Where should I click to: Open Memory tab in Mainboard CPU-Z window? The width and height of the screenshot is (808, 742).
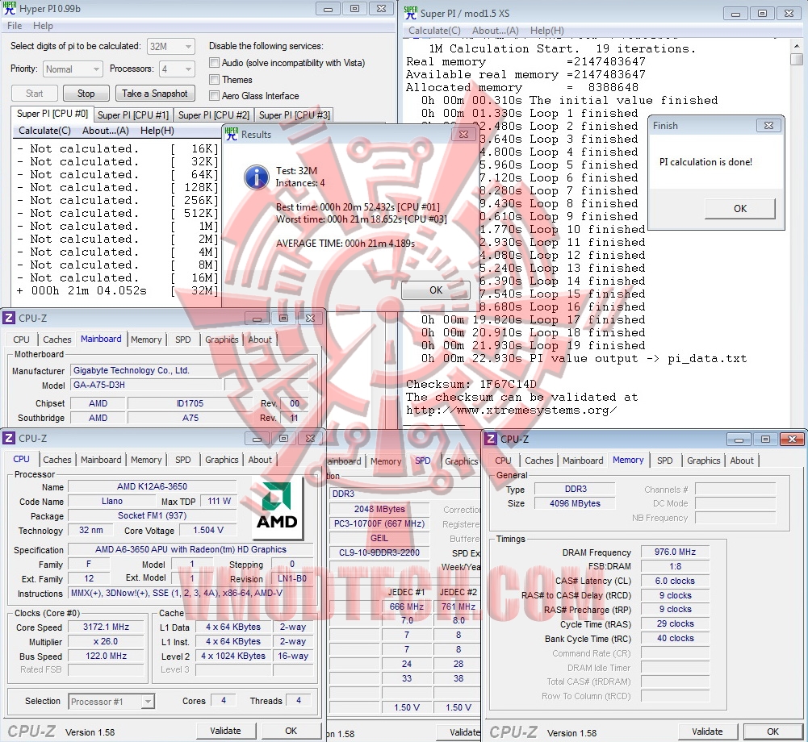(146, 340)
